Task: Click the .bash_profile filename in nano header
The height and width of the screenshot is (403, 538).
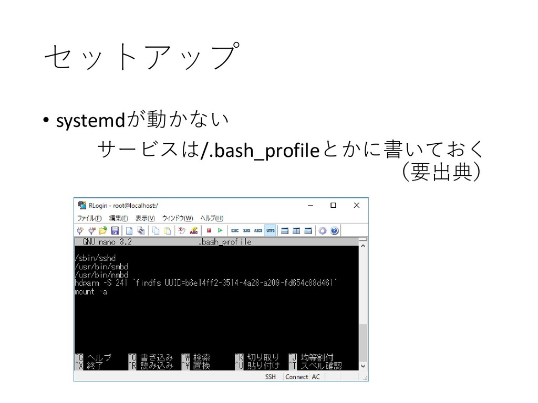Action: (225, 242)
